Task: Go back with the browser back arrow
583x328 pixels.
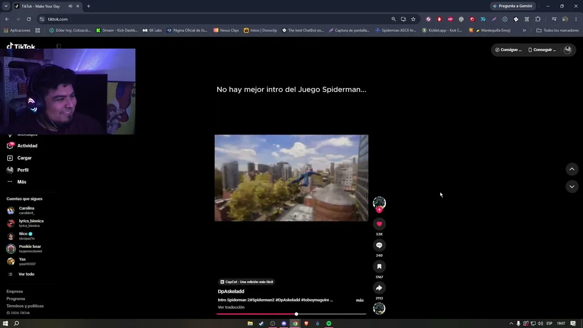Action: tap(7, 19)
